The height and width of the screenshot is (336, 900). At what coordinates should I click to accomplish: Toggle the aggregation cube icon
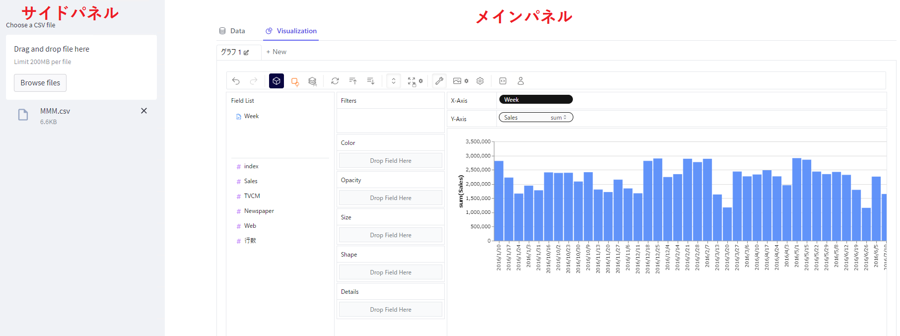point(277,81)
